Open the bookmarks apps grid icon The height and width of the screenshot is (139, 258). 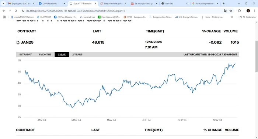click(4, 17)
